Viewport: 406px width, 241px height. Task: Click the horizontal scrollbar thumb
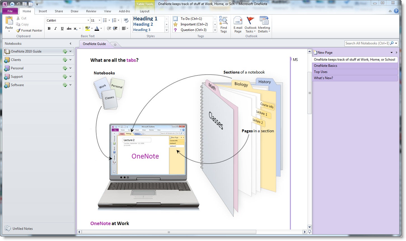pyautogui.click(x=169, y=232)
